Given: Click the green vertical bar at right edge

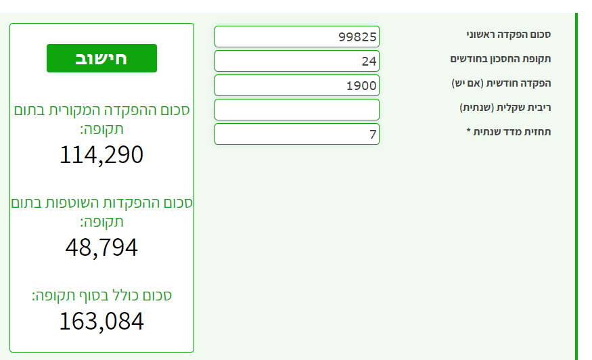Looking at the screenshot, I should point(576,183).
